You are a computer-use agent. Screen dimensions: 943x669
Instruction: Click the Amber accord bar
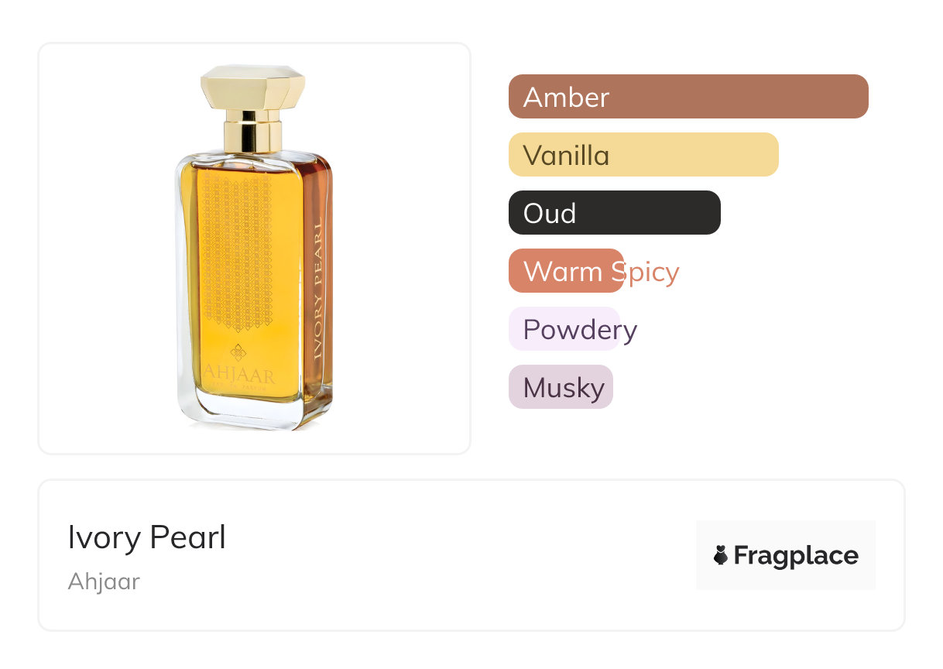[688, 97]
